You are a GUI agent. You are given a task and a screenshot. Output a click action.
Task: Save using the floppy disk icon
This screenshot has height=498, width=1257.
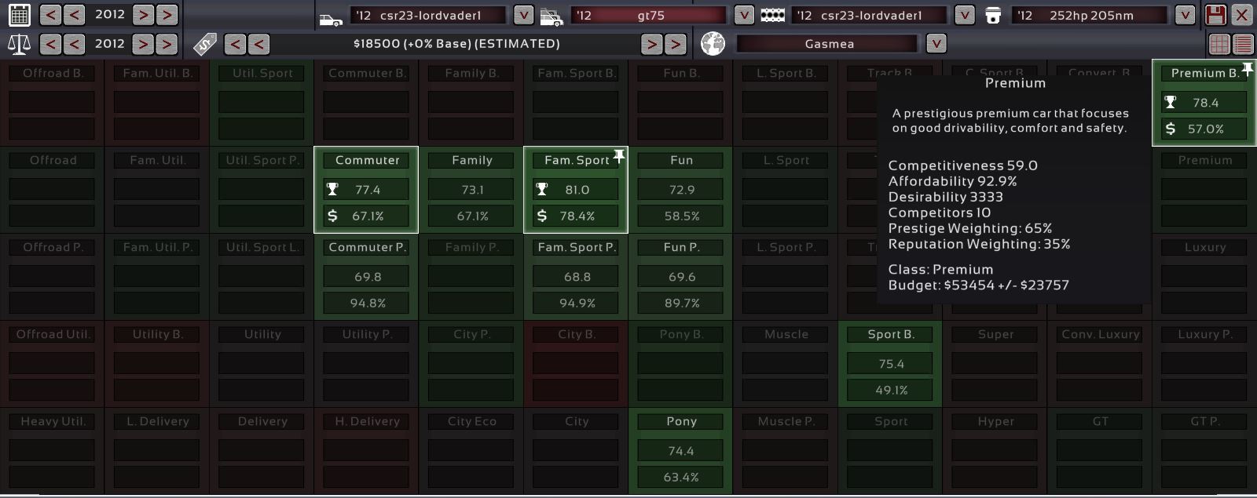(1215, 14)
